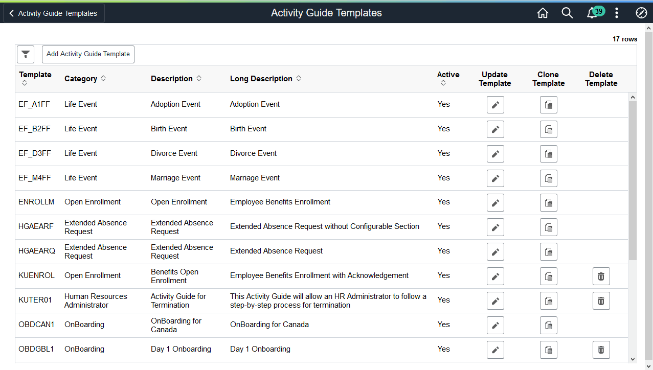653x370 pixels.
Task: Click 'OnBoarding for Canada' long description
Action: pos(269,325)
